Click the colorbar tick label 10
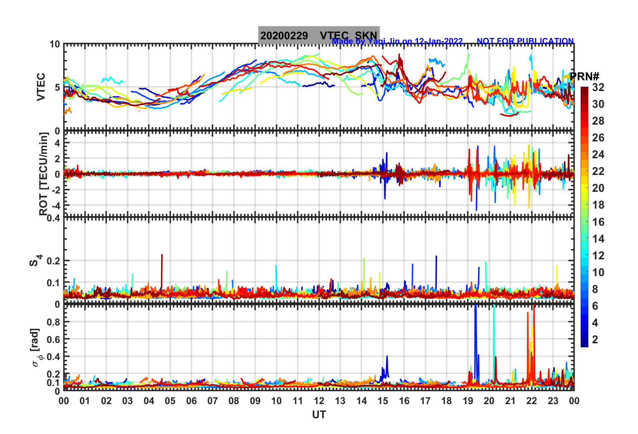 [598, 272]
